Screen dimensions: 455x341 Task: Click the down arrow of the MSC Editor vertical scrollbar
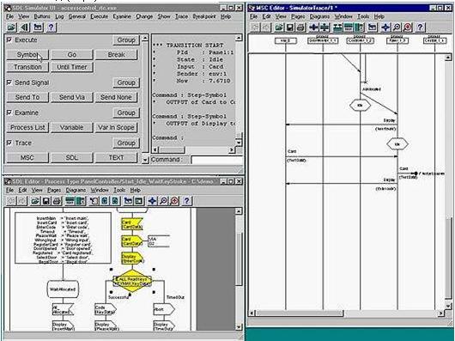[x=449, y=306]
